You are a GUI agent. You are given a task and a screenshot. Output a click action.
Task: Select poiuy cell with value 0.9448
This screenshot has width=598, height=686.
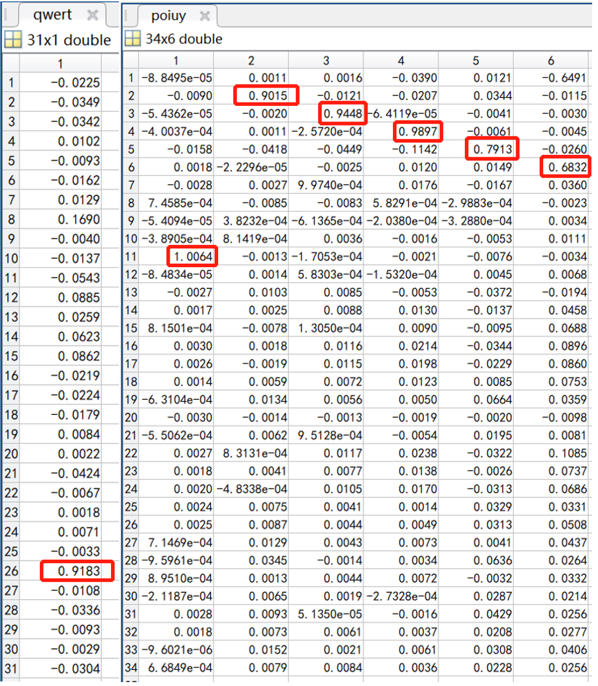[x=326, y=114]
